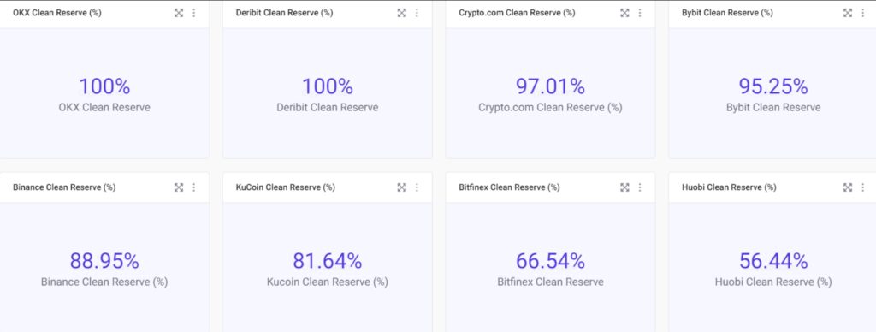Expand the KuCoin Clean Reserve panel fullscreen
Screen dimensions: 876x332
(402, 187)
